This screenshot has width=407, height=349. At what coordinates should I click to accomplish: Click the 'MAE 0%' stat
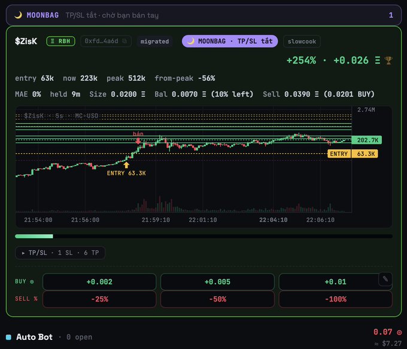click(x=28, y=94)
